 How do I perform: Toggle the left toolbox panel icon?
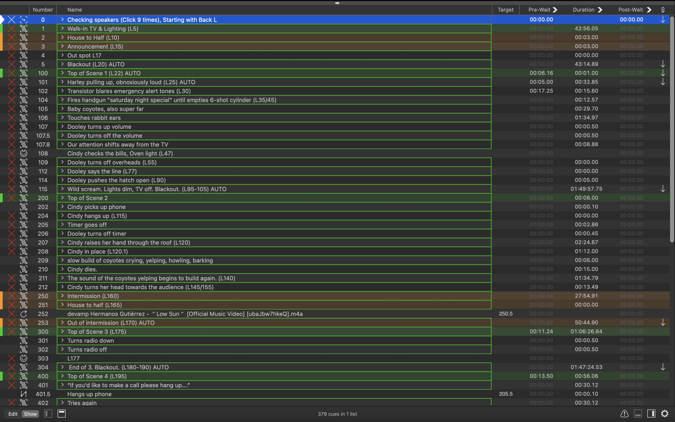pyautogui.click(x=48, y=413)
